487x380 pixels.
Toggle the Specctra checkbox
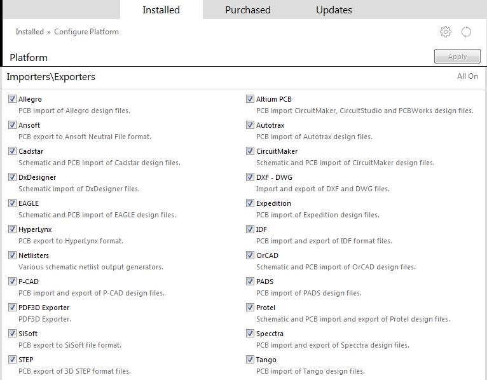(250, 334)
